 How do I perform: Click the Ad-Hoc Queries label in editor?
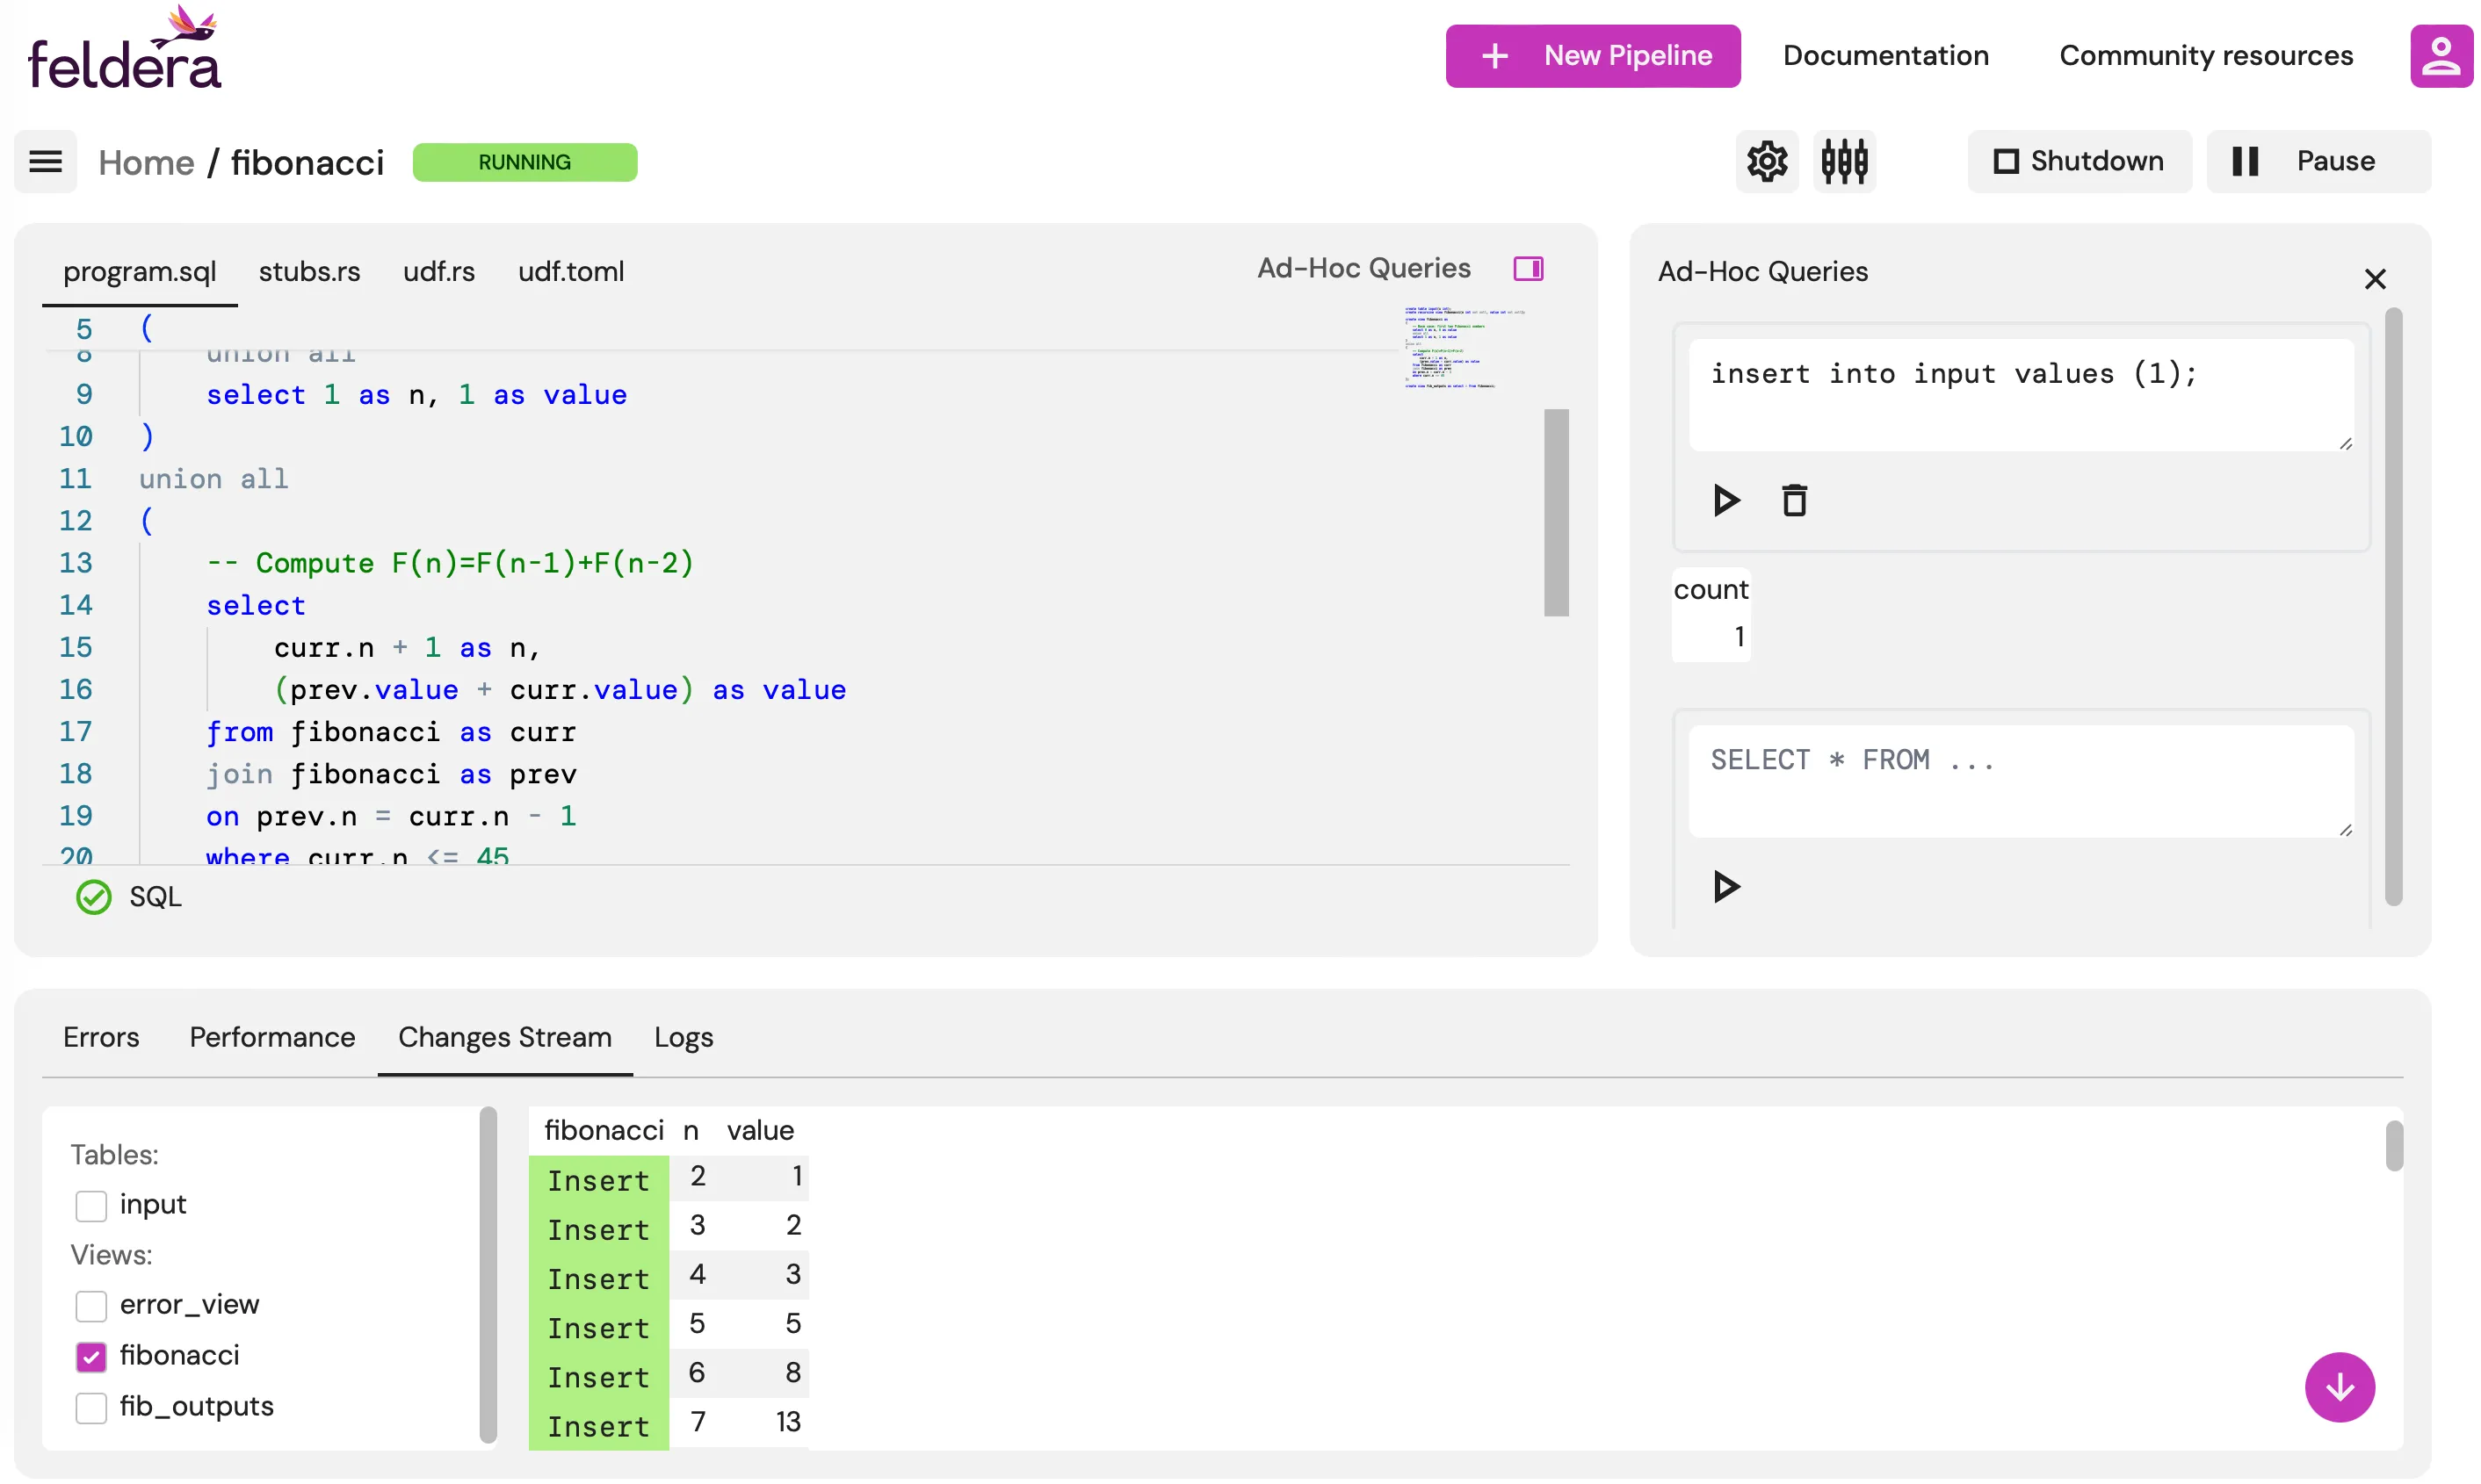(x=1363, y=268)
